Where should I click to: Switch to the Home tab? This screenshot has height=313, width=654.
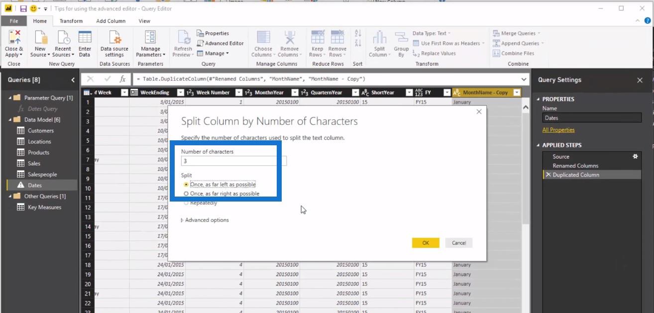pos(40,21)
